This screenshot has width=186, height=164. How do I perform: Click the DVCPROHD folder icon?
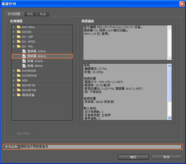(19, 76)
